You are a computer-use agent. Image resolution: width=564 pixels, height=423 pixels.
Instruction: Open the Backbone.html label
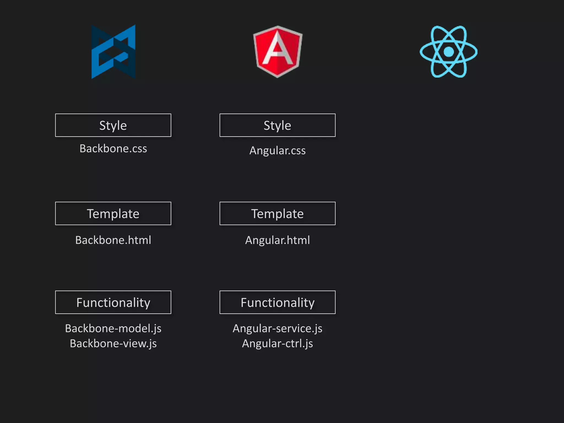(113, 240)
